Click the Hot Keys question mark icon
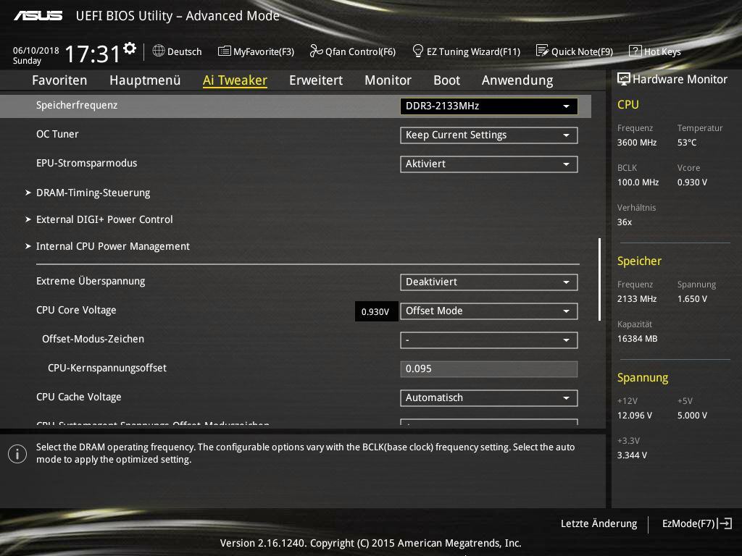The image size is (742, 556). (635, 51)
